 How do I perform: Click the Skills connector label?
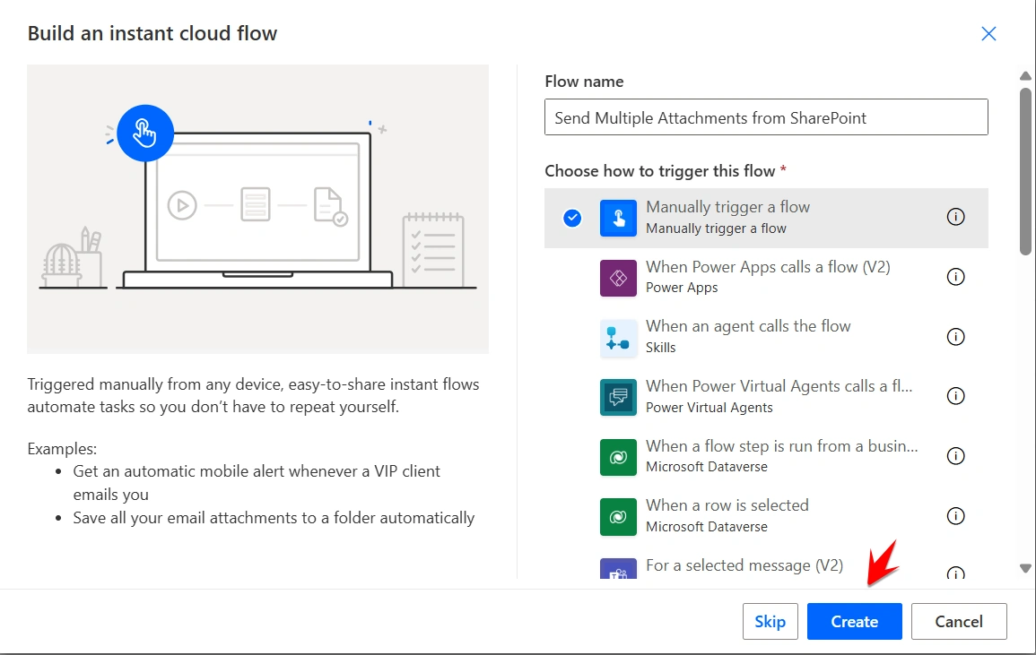660,348
